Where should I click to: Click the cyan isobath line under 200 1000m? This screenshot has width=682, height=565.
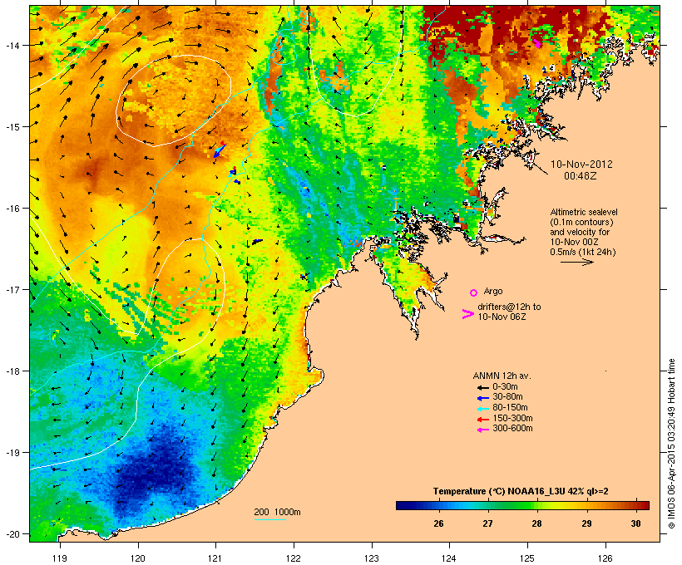click(270, 519)
